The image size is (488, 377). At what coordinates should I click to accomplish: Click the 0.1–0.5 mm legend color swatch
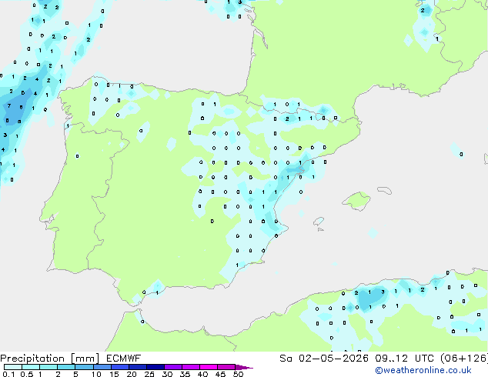[13, 367]
